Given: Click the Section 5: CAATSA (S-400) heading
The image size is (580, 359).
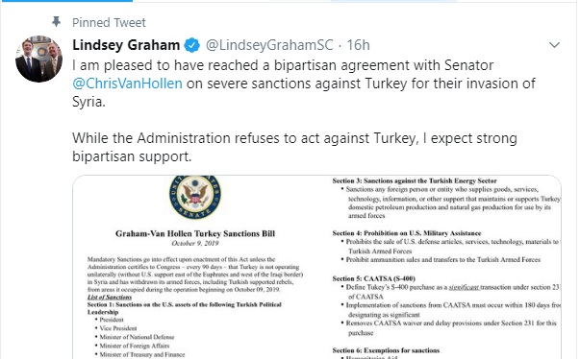Looking at the screenshot, I should pos(373,278).
